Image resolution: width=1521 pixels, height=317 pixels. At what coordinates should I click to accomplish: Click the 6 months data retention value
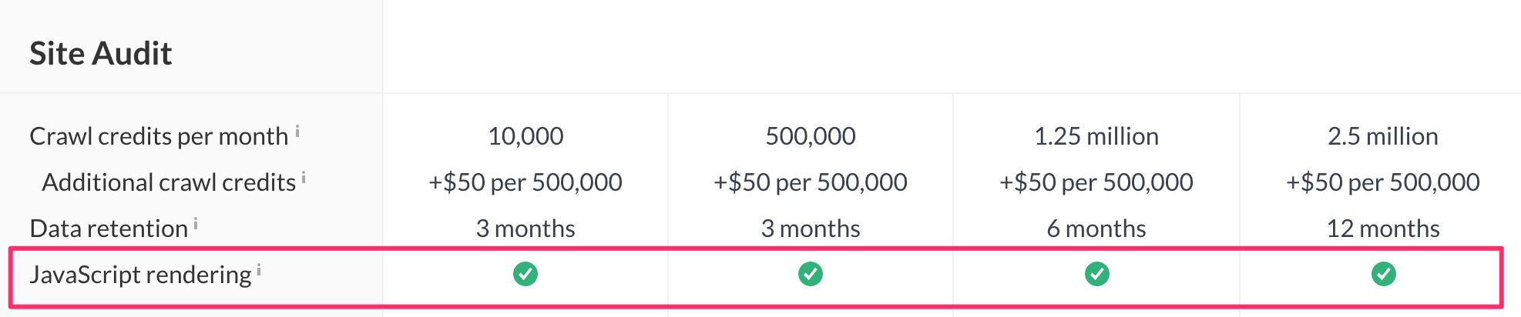coord(1096,229)
